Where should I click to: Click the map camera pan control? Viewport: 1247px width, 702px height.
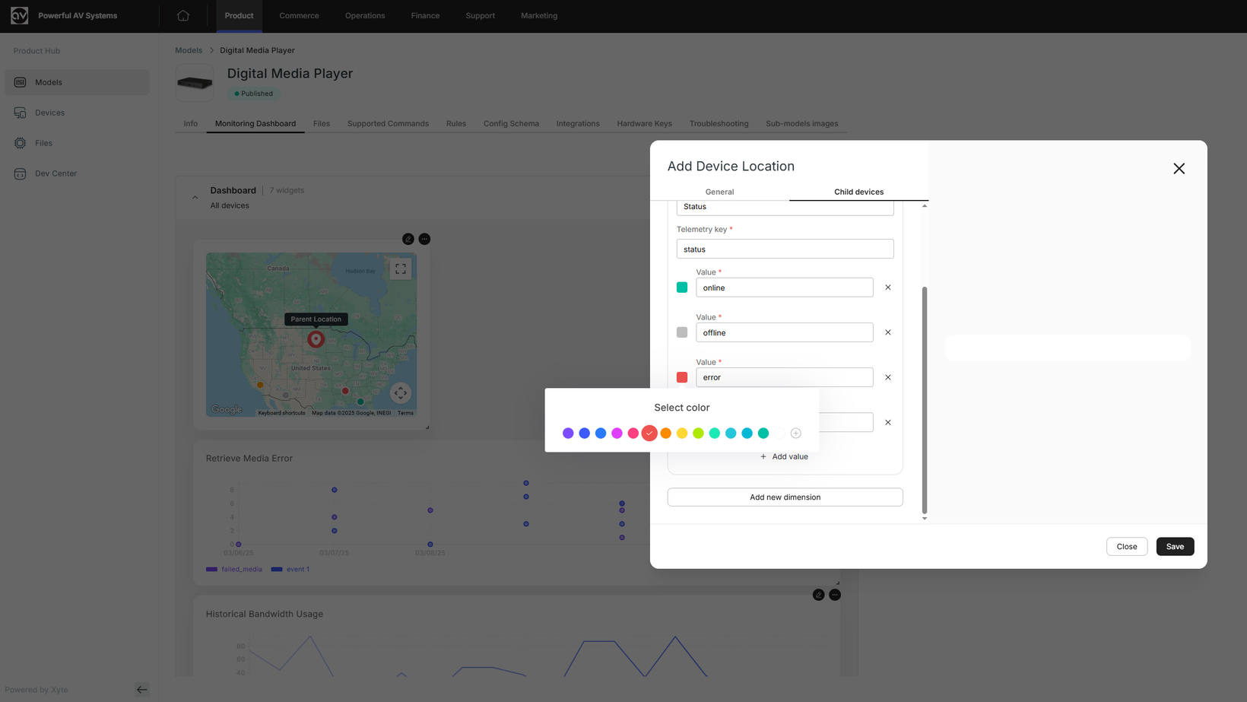[401, 393]
